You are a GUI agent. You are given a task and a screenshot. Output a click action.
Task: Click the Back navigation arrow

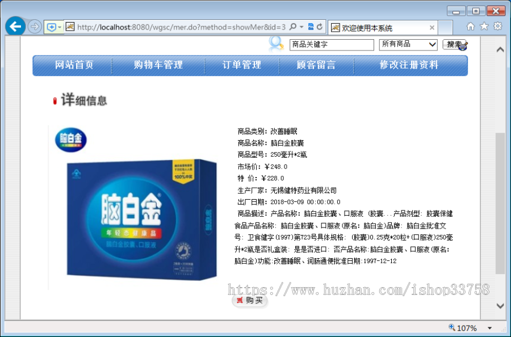[15, 26]
